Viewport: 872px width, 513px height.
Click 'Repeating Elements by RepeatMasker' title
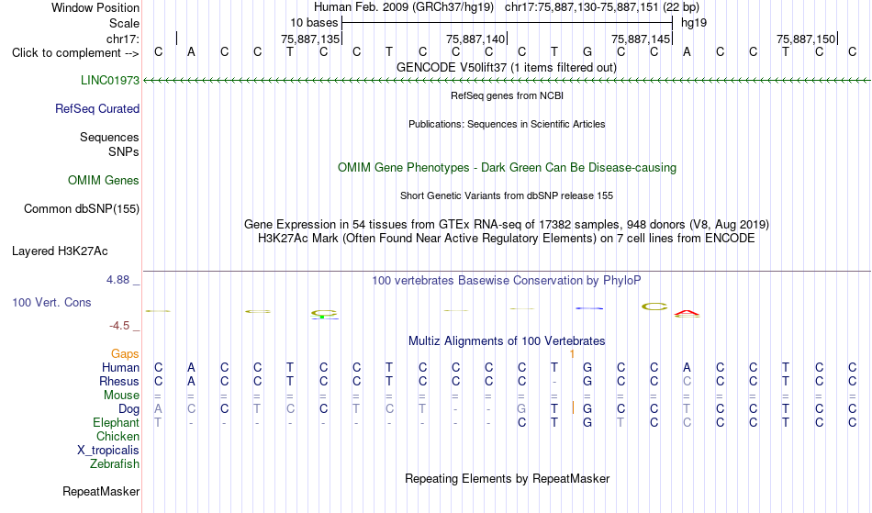pyautogui.click(x=507, y=478)
